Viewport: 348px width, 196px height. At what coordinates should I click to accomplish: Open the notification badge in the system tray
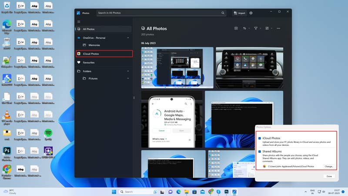tap(343, 192)
